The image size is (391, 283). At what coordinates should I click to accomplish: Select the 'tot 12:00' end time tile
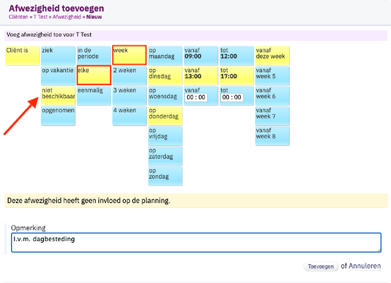coord(236,56)
